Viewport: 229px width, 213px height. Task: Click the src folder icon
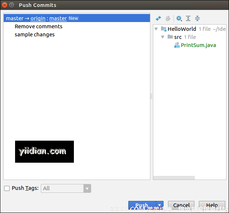pyautogui.click(x=170, y=37)
